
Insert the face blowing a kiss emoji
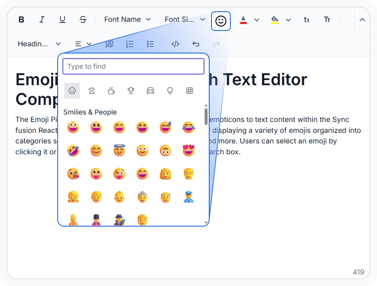[73, 174]
